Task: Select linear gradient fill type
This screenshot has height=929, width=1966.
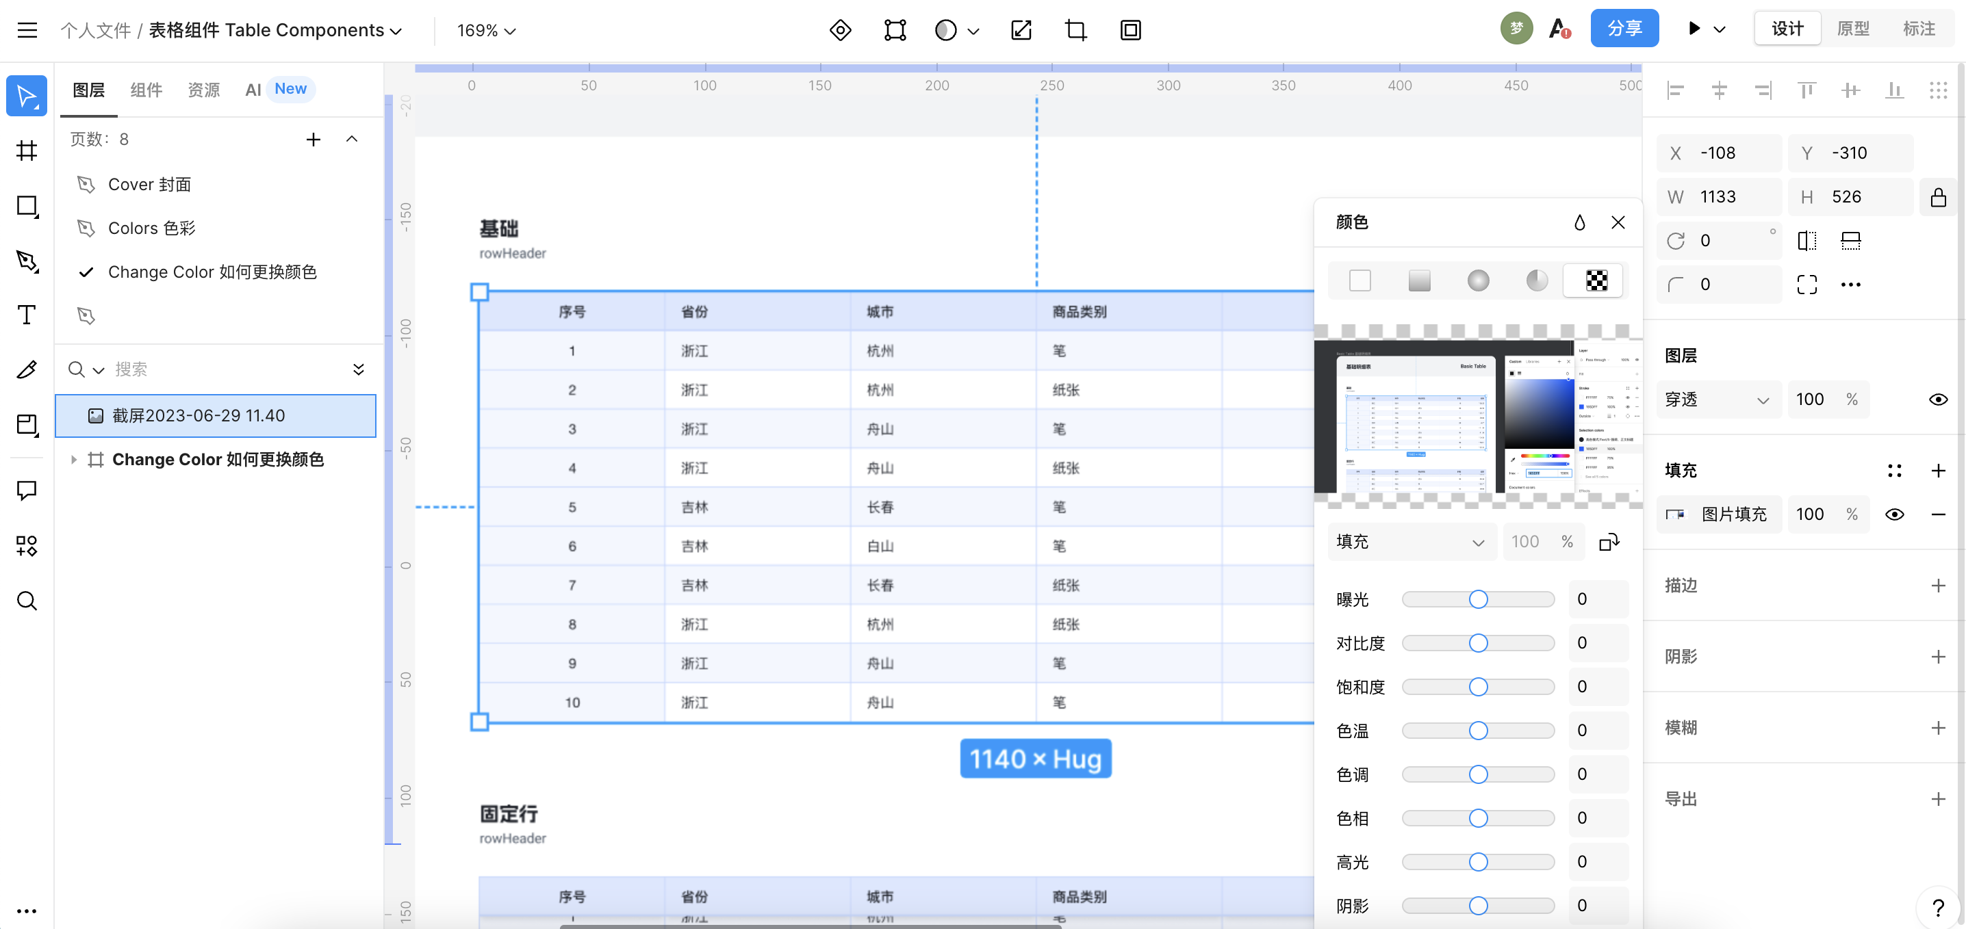Action: tap(1419, 280)
